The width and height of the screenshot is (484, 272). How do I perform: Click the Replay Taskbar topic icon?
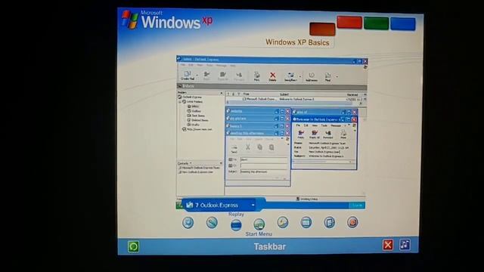[x=236, y=224]
